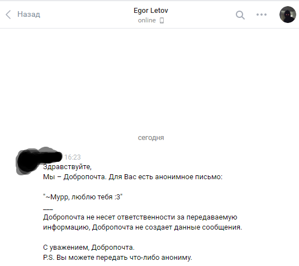Click the mobile device icon beside online
The height and width of the screenshot is (266, 299).
[162, 21]
